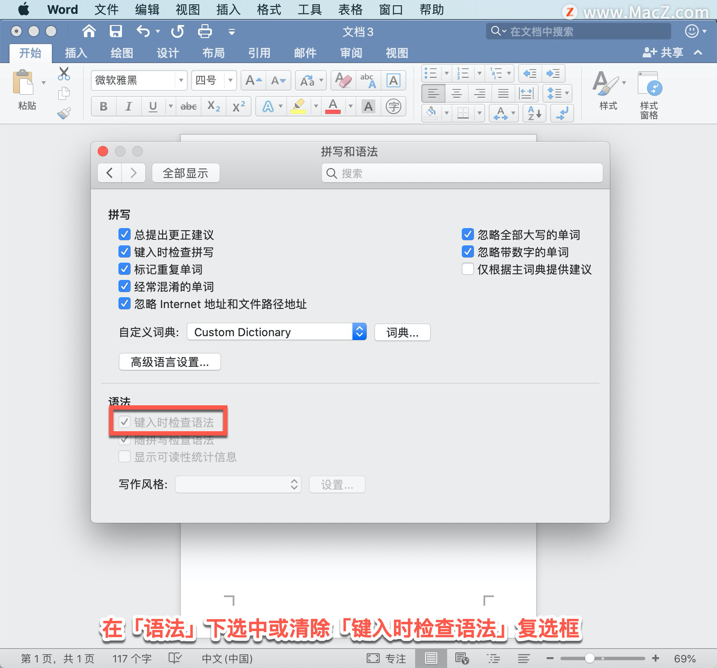The image size is (717, 668).
Task: Apply strikethrough formatting
Action: (x=189, y=106)
